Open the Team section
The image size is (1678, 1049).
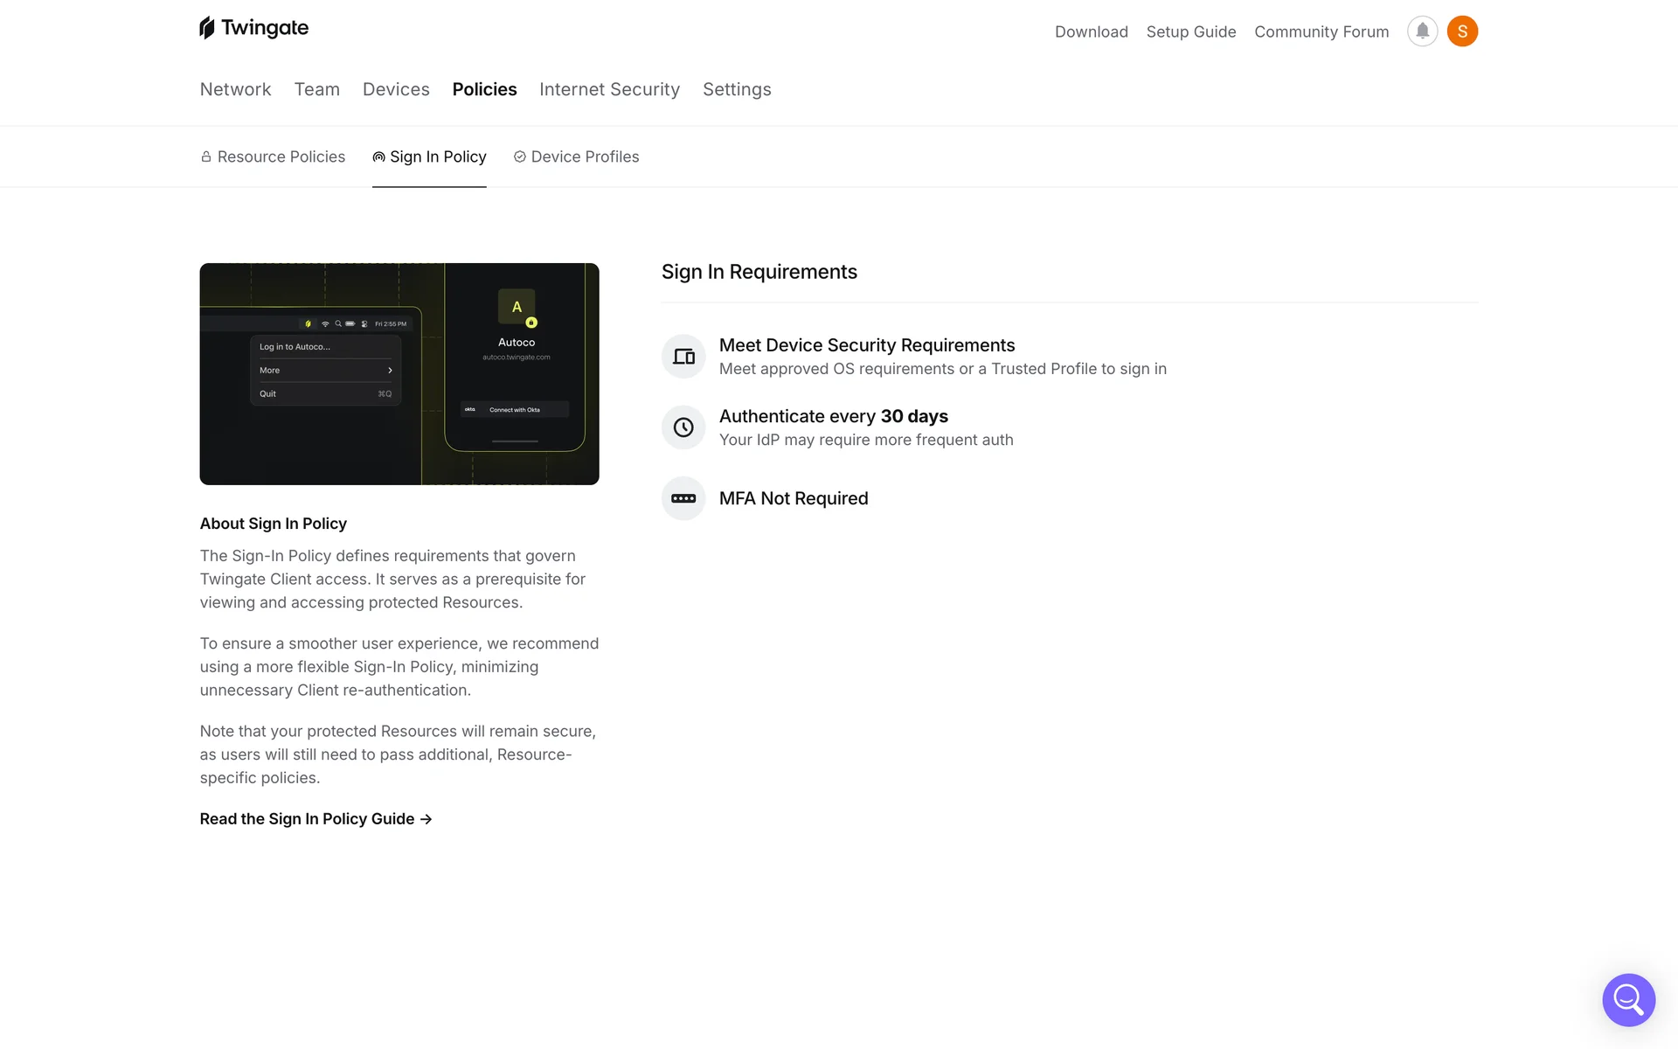pos(316,89)
